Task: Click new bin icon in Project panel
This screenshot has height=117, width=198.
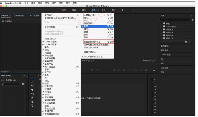Action: (x=23, y=84)
